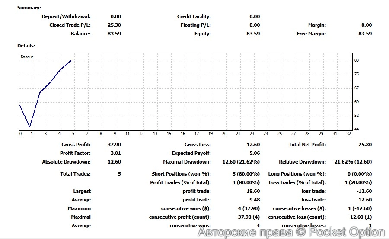This screenshot has height=239, width=389.
Task: Click the Total Trades label
Action: [75, 174]
